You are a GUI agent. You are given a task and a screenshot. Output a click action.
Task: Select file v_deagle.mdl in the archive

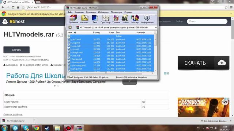[110, 52]
